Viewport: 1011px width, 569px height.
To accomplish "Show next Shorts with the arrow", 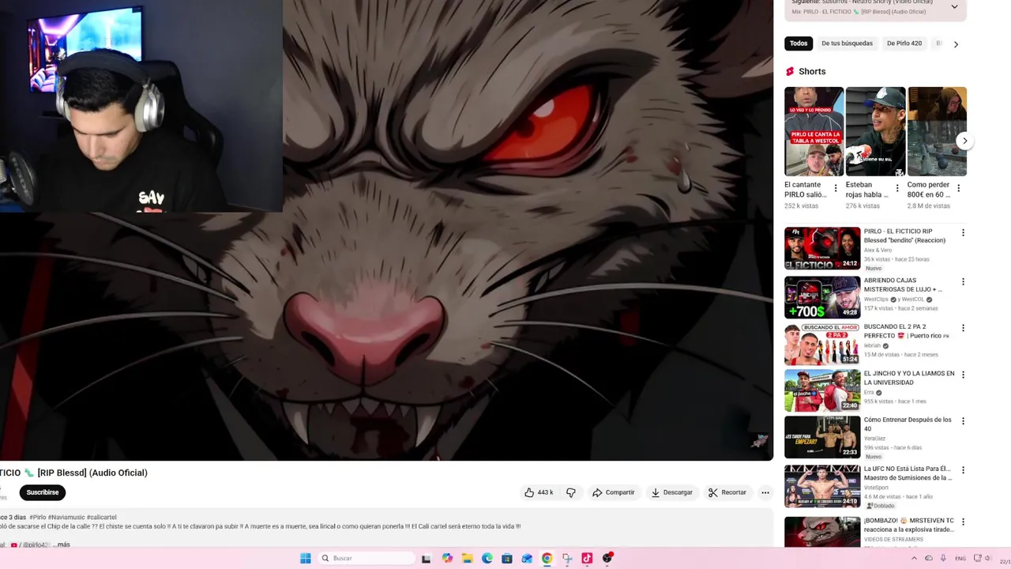I will (x=964, y=141).
